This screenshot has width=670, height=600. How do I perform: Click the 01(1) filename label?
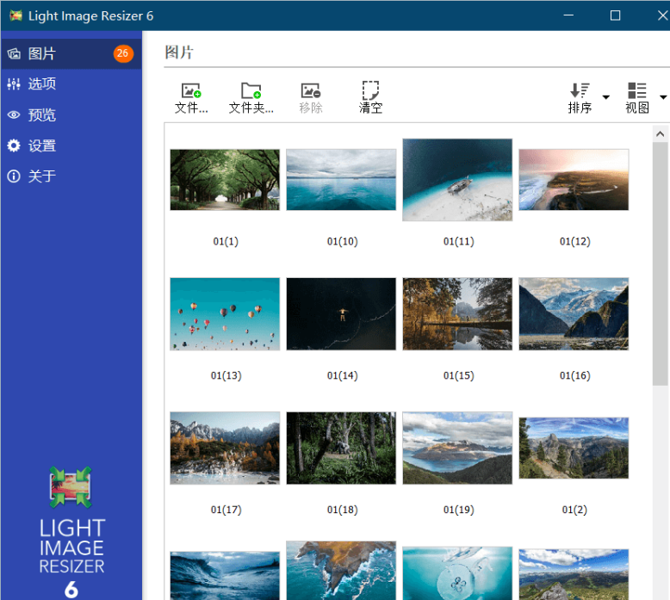pos(226,242)
